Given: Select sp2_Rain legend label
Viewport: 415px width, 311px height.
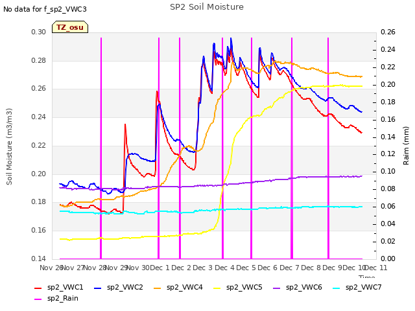Looking at the screenshot, I should [x=63, y=298].
